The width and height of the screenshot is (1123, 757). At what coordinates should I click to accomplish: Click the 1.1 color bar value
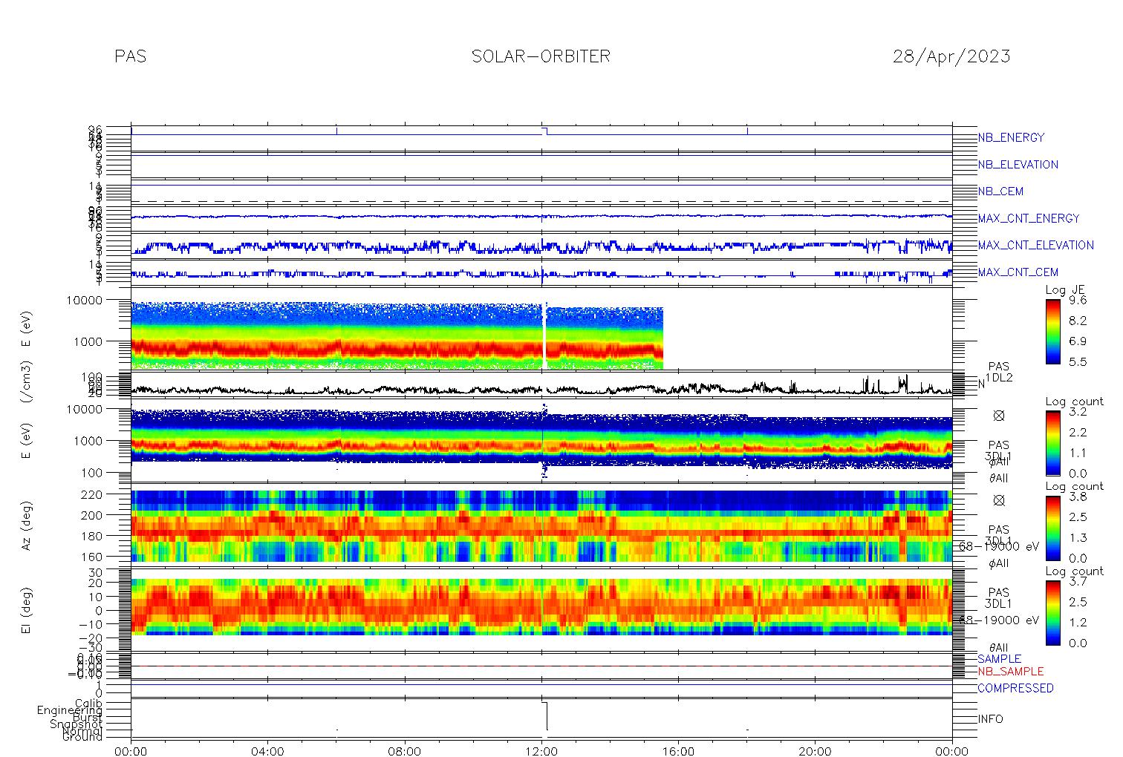pyautogui.click(x=1078, y=453)
